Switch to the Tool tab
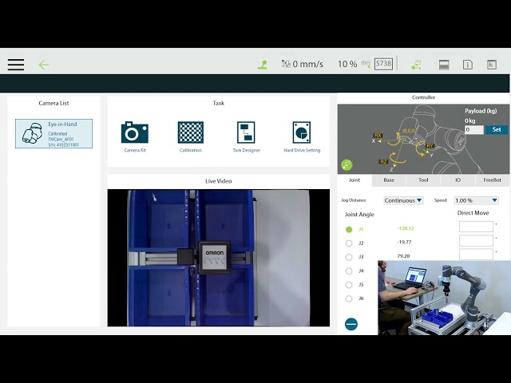The height and width of the screenshot is (383, 511). [x=423, y=180]
